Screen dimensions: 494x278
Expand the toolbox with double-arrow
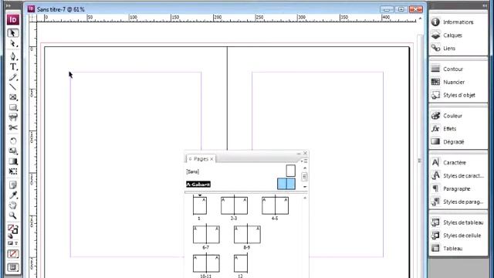pos(8,5)
